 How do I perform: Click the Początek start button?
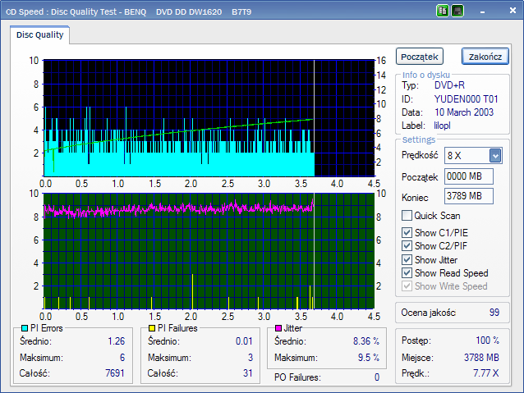point(420,57)
